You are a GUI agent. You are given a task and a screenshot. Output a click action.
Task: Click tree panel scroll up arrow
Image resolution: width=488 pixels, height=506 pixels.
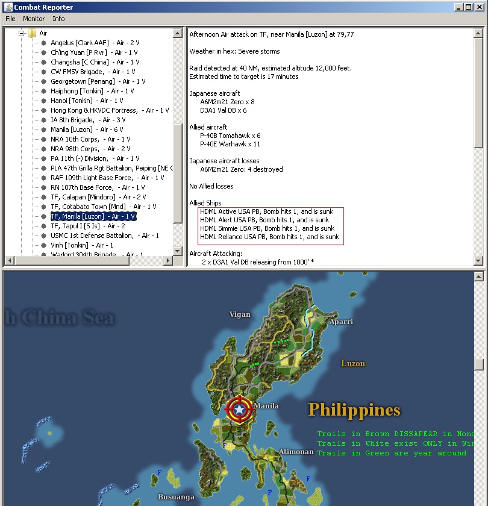pos(178,33)
